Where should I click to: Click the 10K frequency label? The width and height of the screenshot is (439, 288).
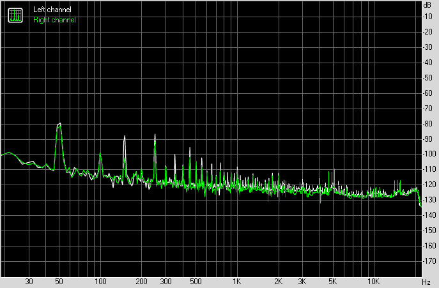coord(373,282)
